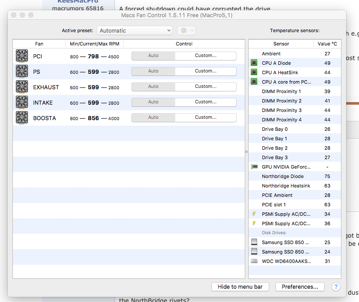
Task: Choose Custom control for INTAKE fan
Action: (206, 102)
